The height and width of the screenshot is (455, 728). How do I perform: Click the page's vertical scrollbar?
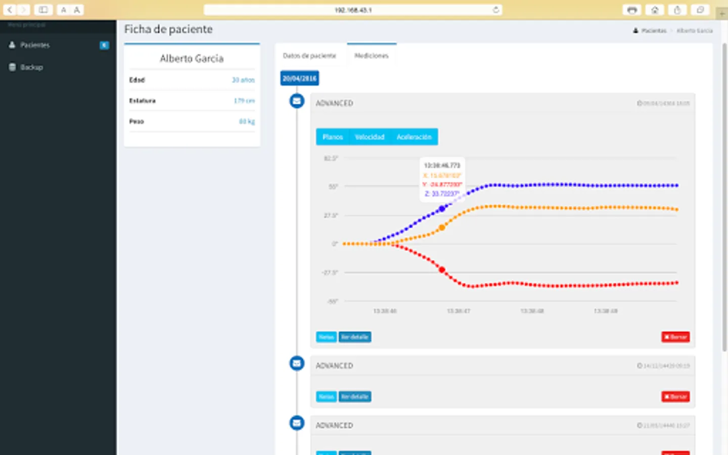[724, 197]
